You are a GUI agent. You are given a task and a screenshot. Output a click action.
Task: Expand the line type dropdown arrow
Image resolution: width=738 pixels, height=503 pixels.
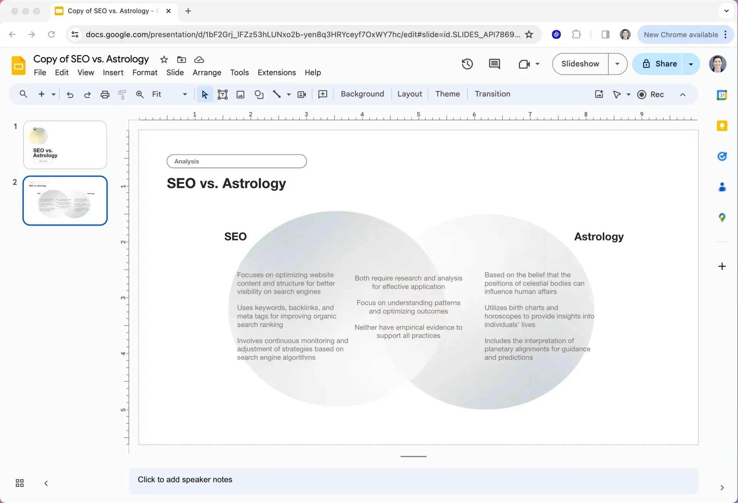point(289,95)
